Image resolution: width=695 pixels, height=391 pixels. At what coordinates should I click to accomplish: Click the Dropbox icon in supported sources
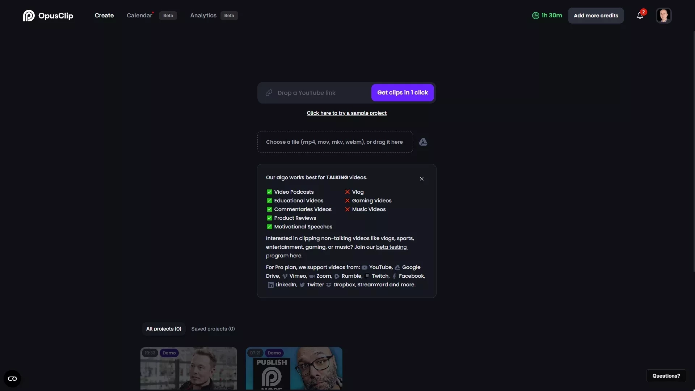(x=329, y=285)
